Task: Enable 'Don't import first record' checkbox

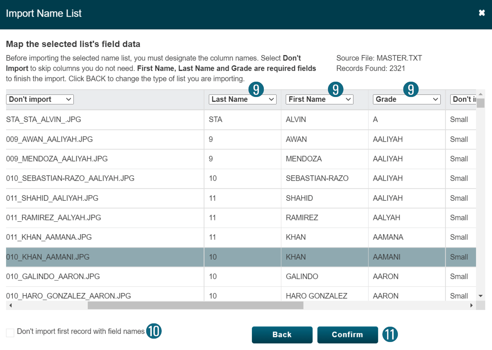Action: pos(10,332)
